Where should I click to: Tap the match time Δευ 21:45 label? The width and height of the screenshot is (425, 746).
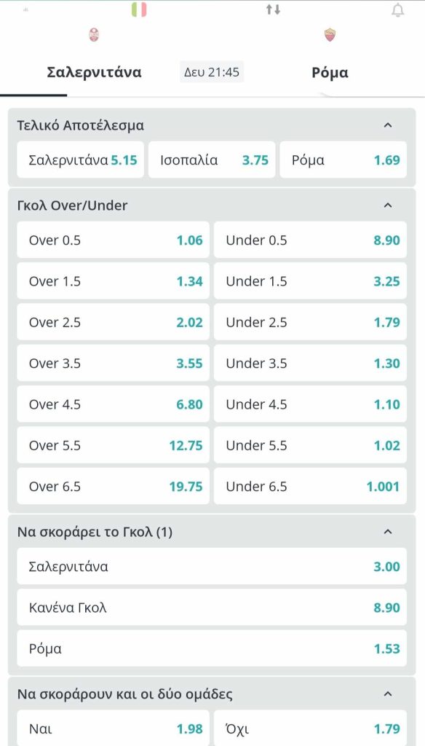coord(212,73)
